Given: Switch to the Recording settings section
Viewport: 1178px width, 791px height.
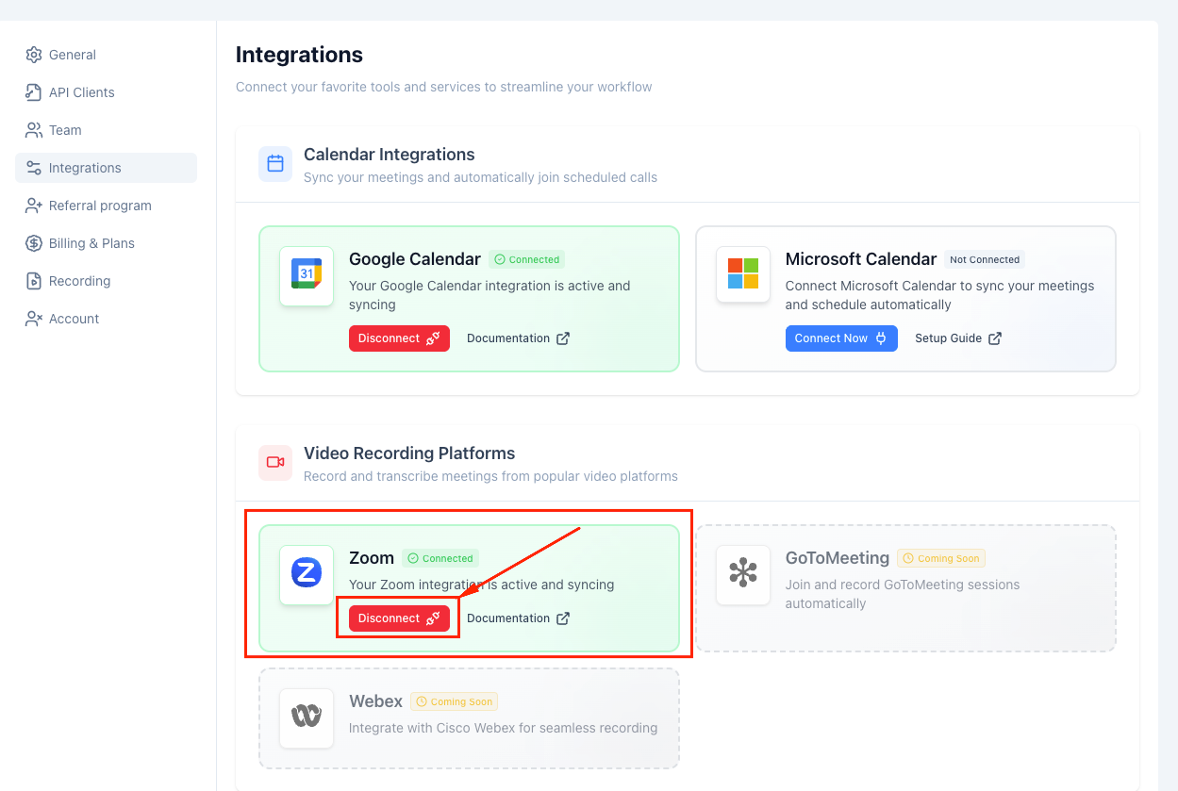Looking at the screenshot, I should pos(79,281).
